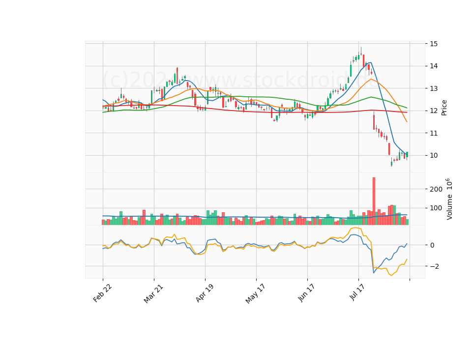Click the Apr 19 date label
Screen dimensions: 472x339
tap(205, 293)
